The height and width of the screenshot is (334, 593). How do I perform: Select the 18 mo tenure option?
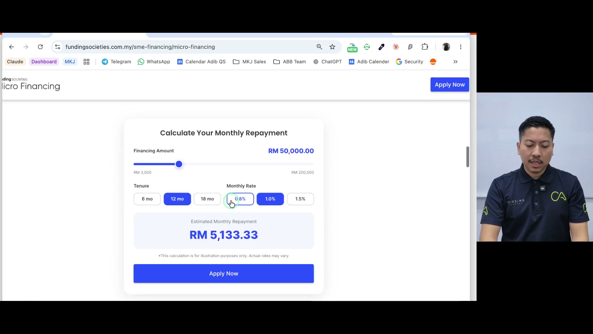point(207,199)
